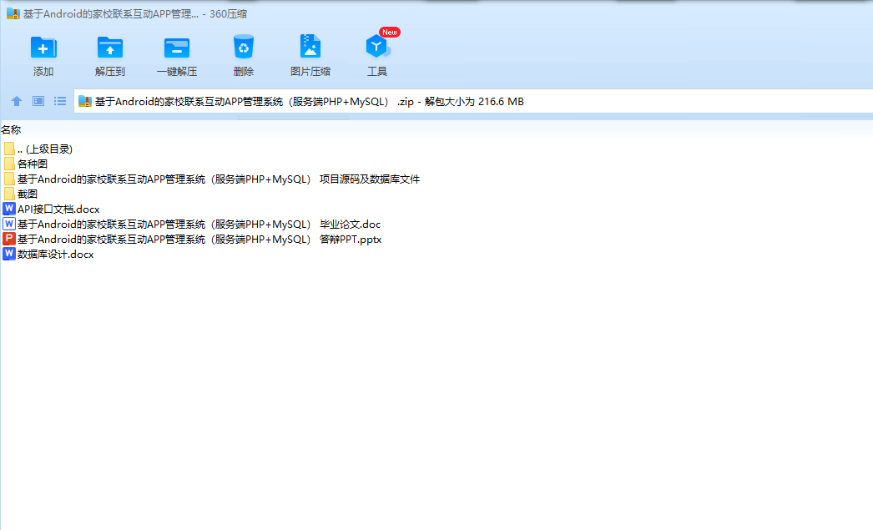
Task: Click folder icon of 上级目录 row
Action: [9, 149]
